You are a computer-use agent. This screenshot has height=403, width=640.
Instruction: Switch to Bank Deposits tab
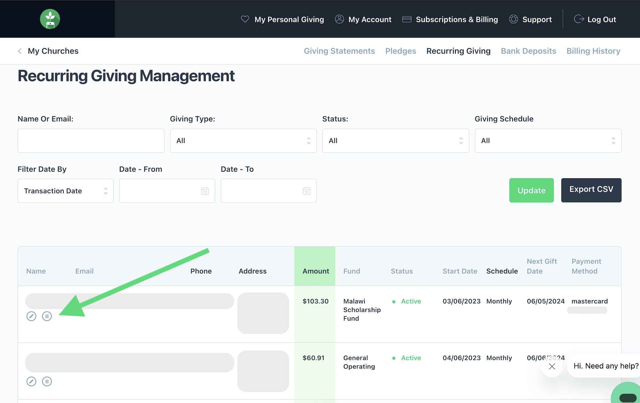coord(528,51)
